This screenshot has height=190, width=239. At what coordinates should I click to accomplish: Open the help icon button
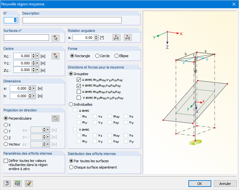(7, 183)
